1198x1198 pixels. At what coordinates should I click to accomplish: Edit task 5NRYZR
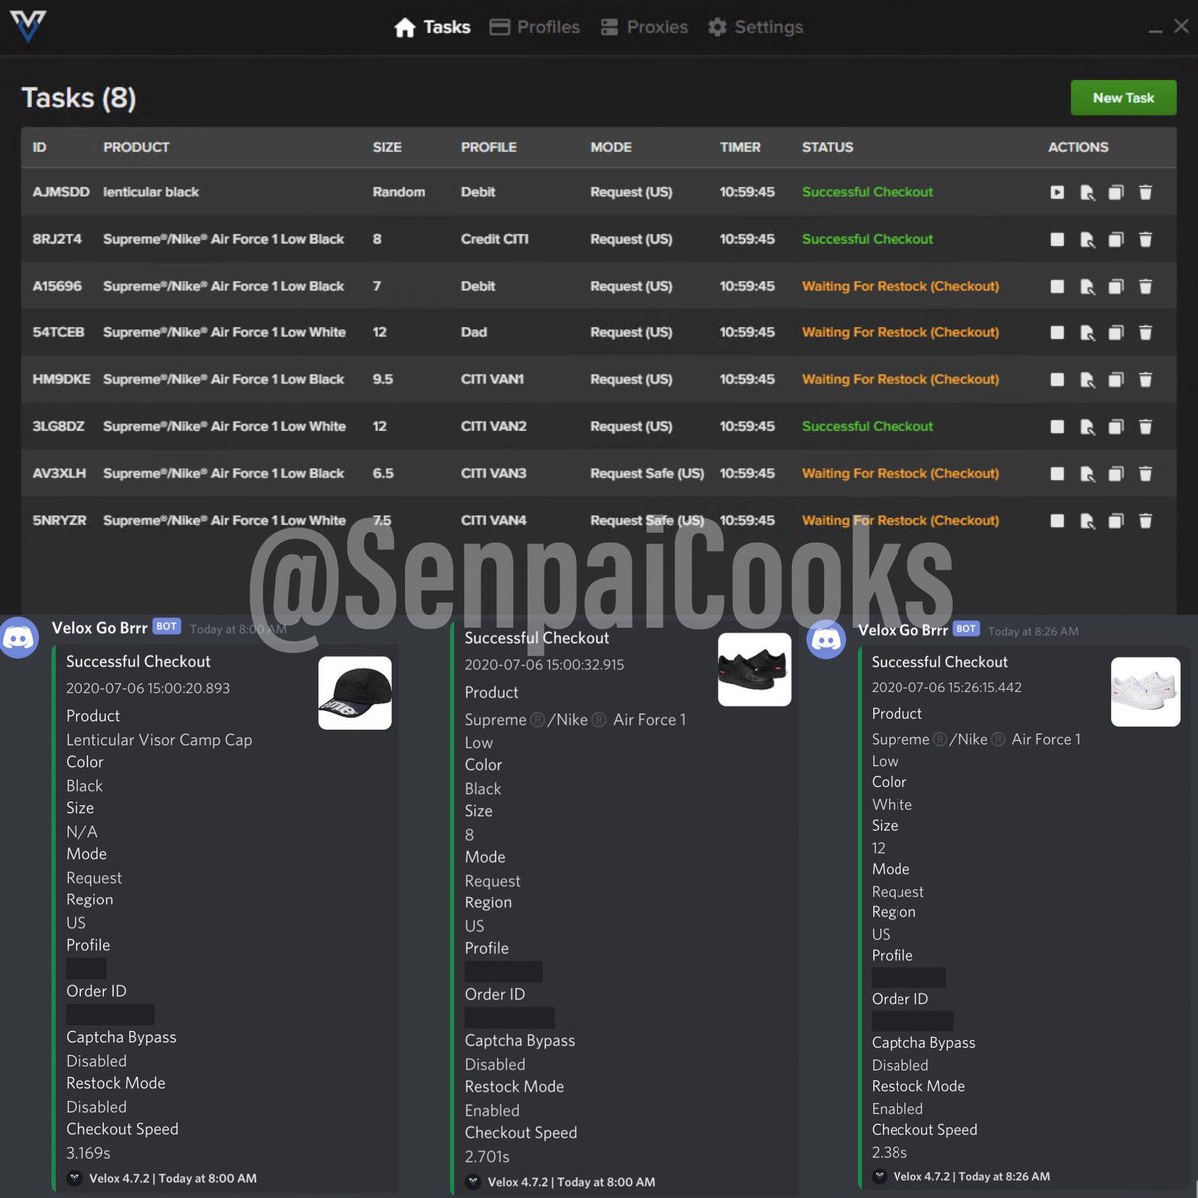tap(1087, 520)
